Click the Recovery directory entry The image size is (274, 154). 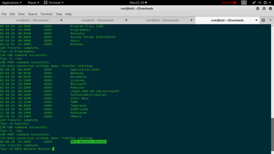78,33
